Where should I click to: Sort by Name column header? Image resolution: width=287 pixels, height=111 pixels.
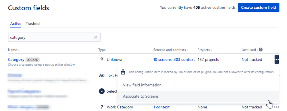pyautogui.click(x=14, y=50)
